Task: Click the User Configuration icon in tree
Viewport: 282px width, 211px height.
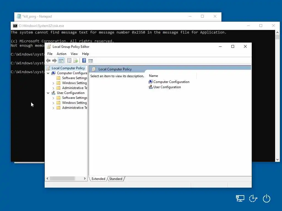Action: click(53, 93)
